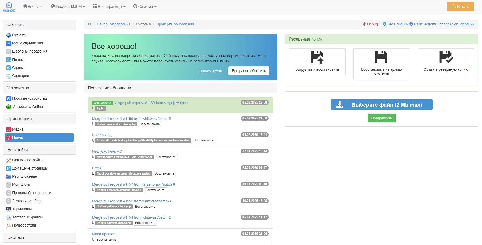Click the Alpha branch tag label
482x245 pixels.
101,108
